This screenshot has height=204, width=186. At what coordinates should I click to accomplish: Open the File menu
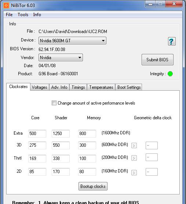(9, 15)
